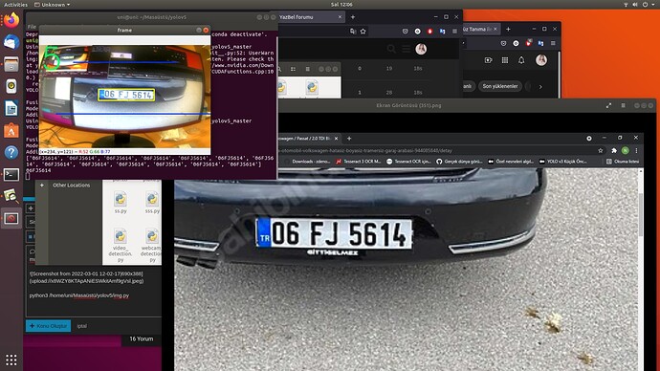Open a new tab beside YazBel forumu
The image size is (660, 371).
[x=353, y=17]
